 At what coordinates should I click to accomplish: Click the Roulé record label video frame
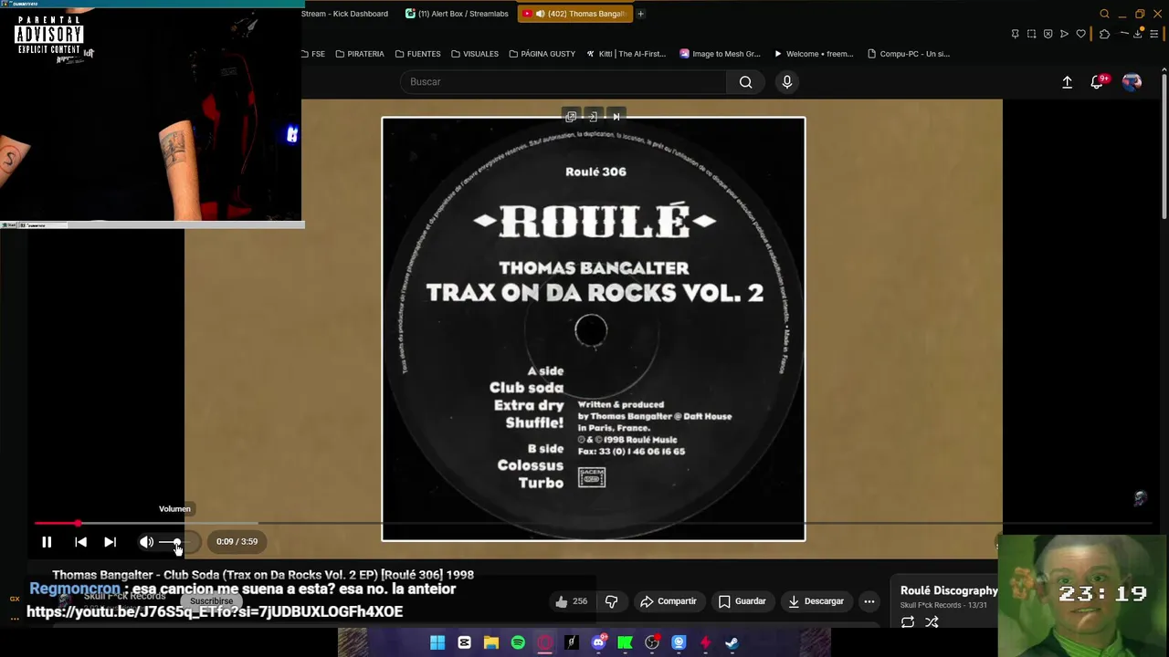(x=594, y=328)
